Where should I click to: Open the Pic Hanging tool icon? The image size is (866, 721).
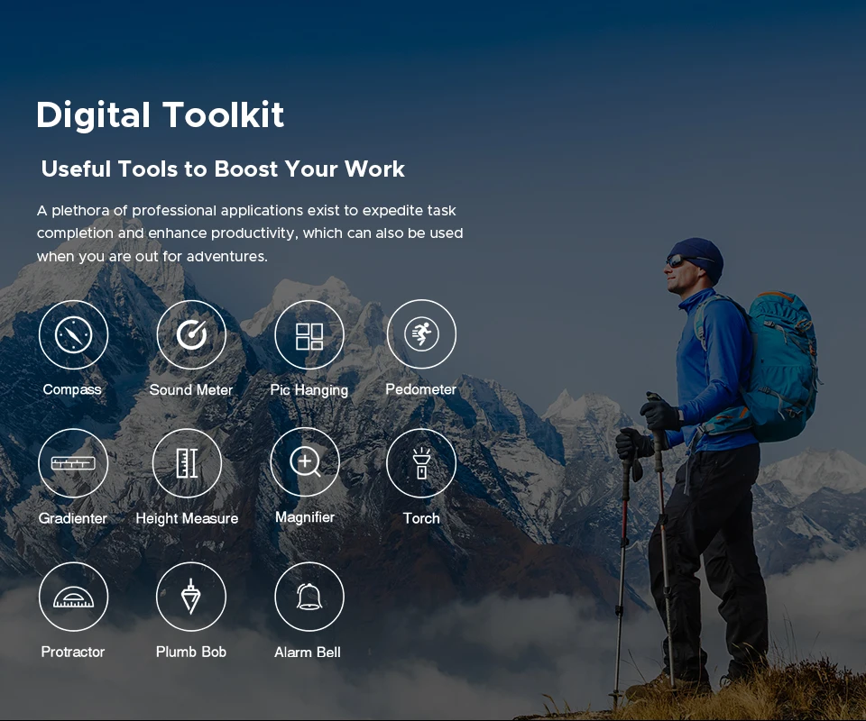309,335
